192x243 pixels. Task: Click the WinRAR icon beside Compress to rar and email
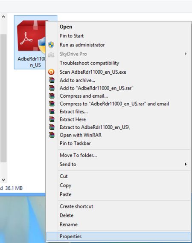click(x=52, y=104)
